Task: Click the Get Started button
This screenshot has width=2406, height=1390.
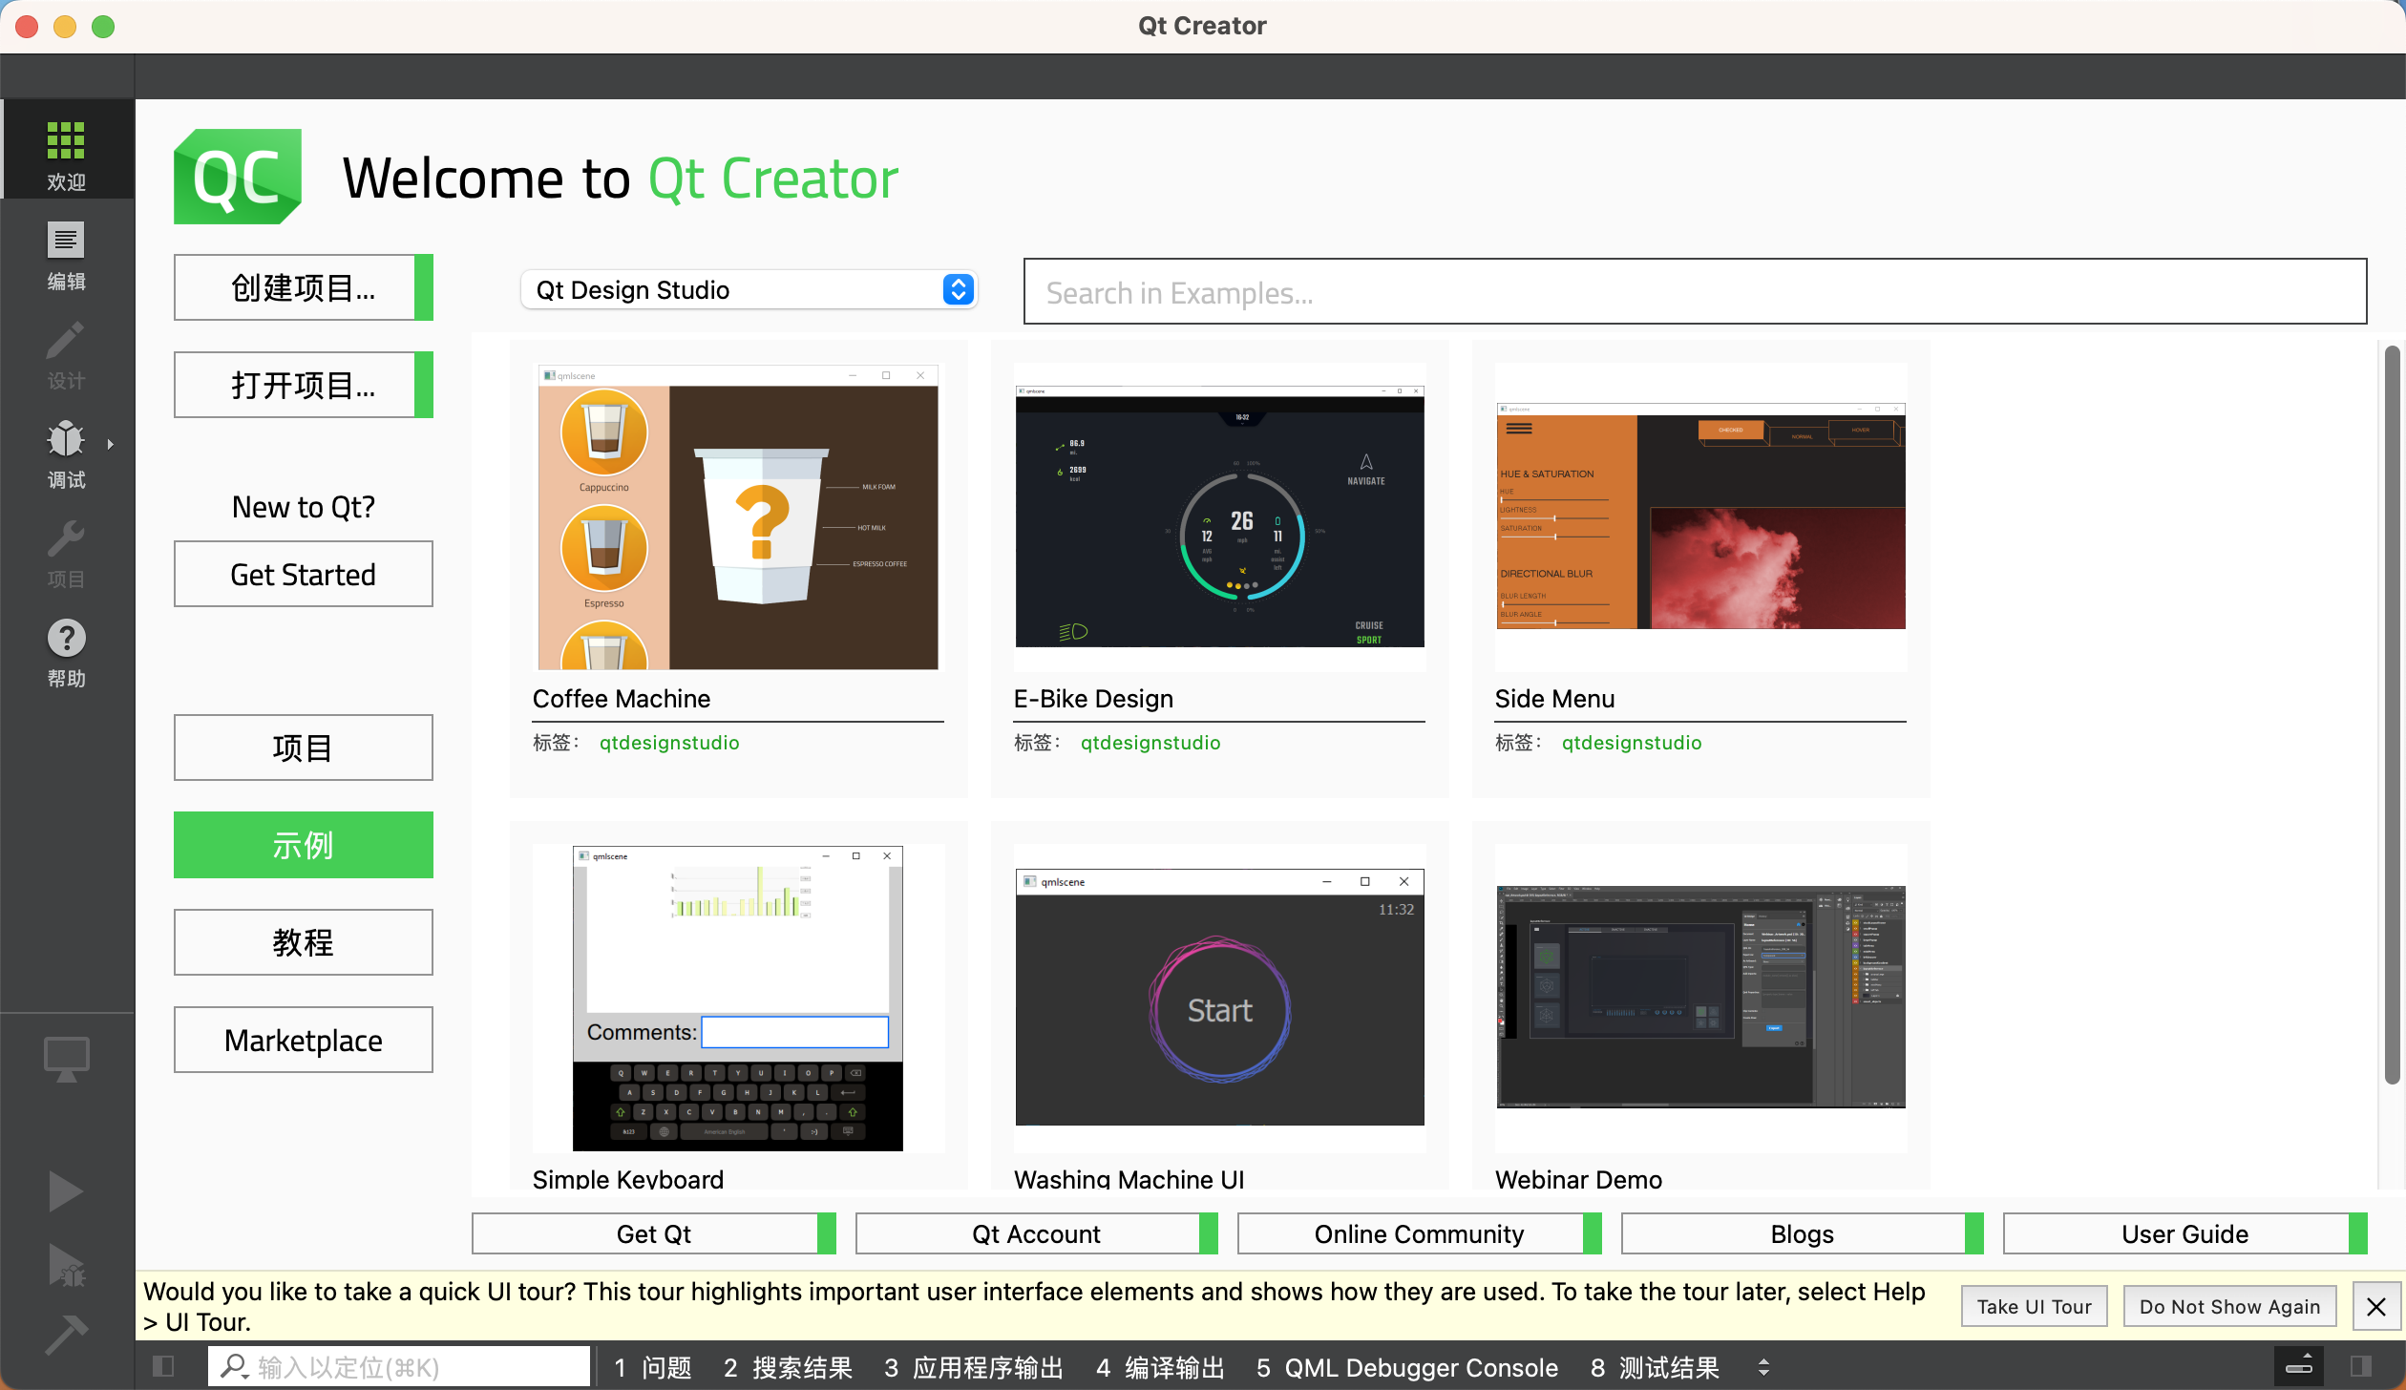Action: point(304,574)
